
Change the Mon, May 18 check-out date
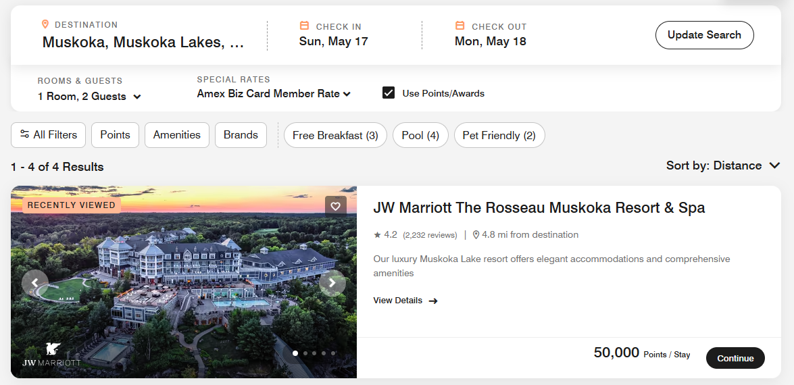pyautogui.click(x=490, y=41)
